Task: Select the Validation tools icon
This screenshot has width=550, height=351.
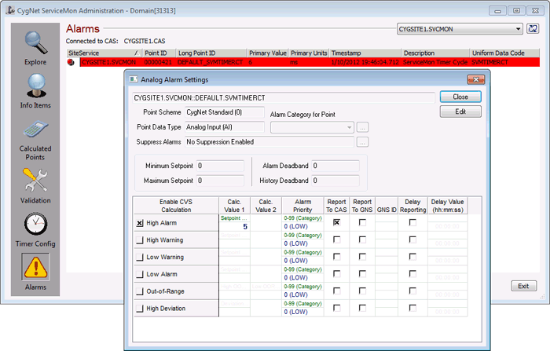Action: click(35, 181)
